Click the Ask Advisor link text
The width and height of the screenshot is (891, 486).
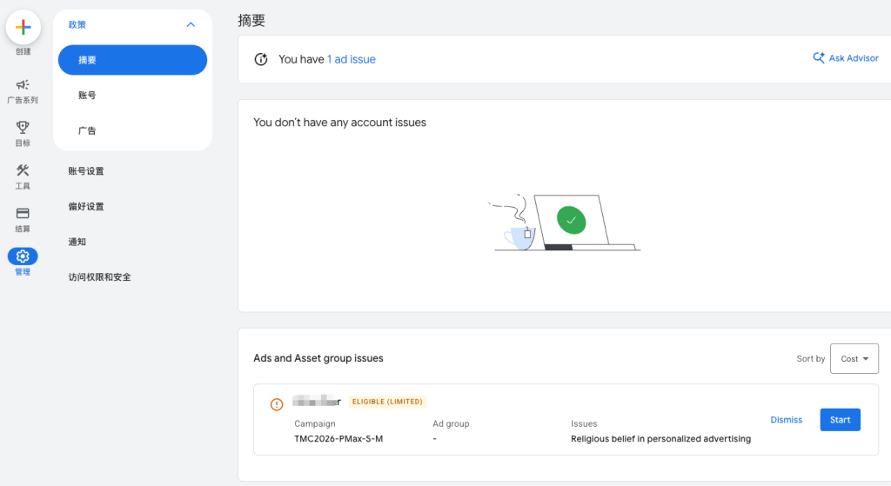click(854, 58)
